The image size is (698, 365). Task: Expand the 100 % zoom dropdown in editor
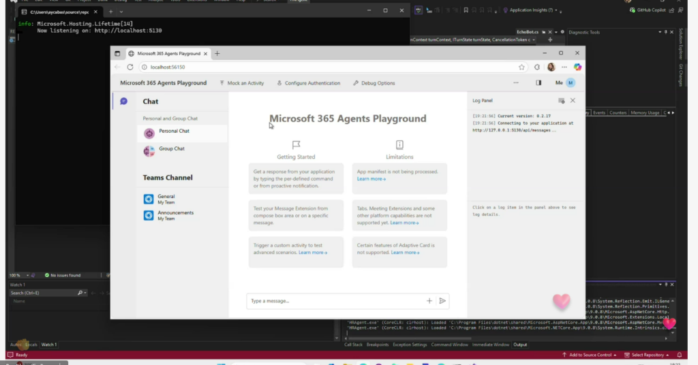click(x=27, y=275)
